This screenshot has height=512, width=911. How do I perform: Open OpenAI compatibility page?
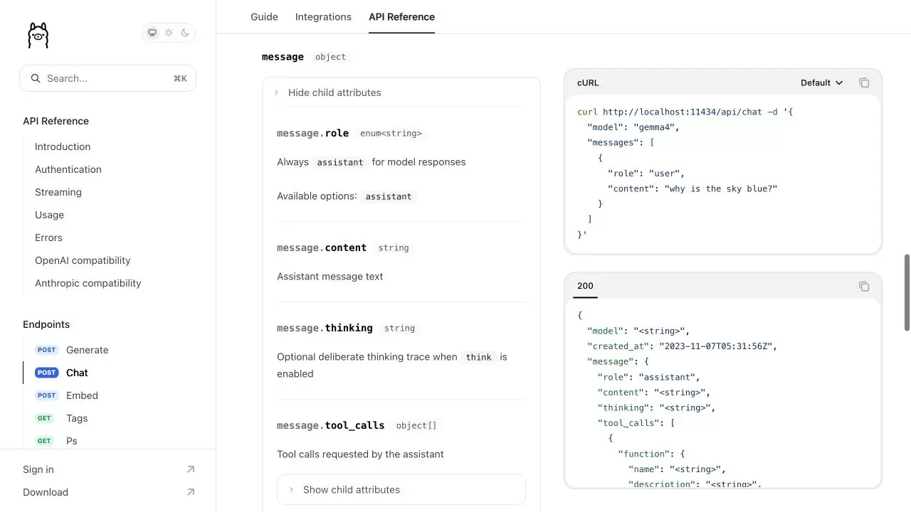pyautogui.click(x=83, y=260)
